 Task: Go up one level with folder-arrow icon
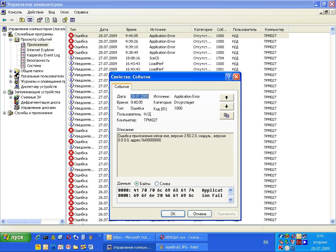click(22, 20)
